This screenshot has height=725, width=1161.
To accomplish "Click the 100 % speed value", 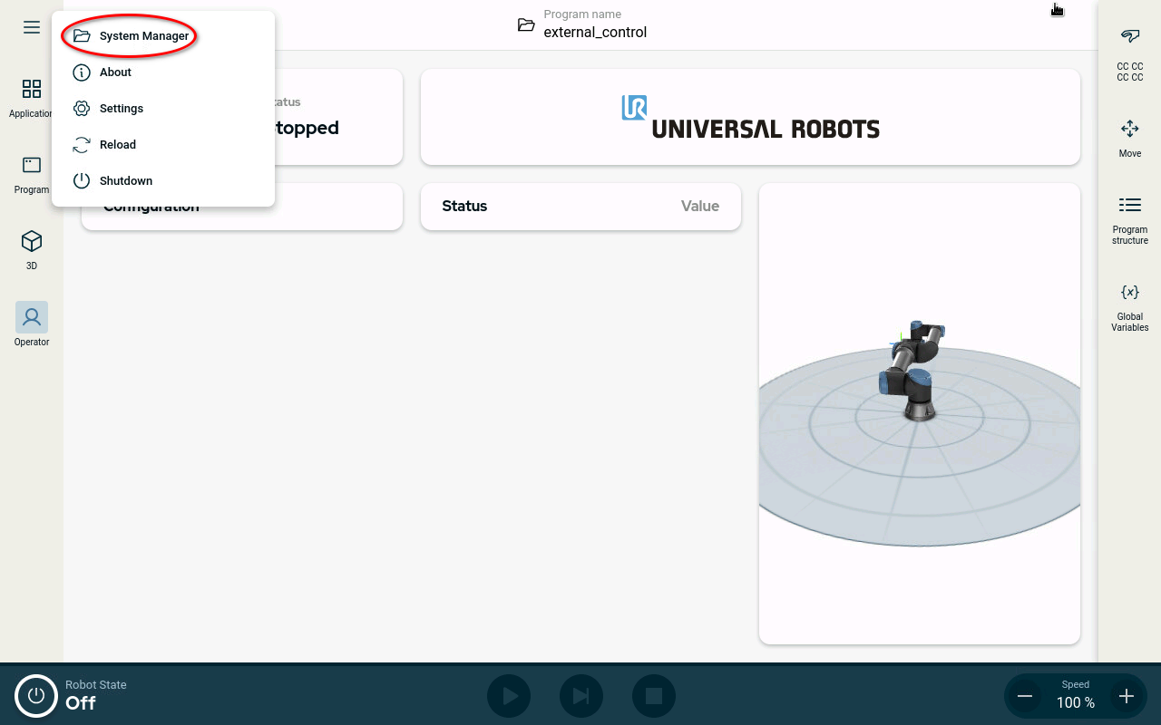I will [1076, 702].
